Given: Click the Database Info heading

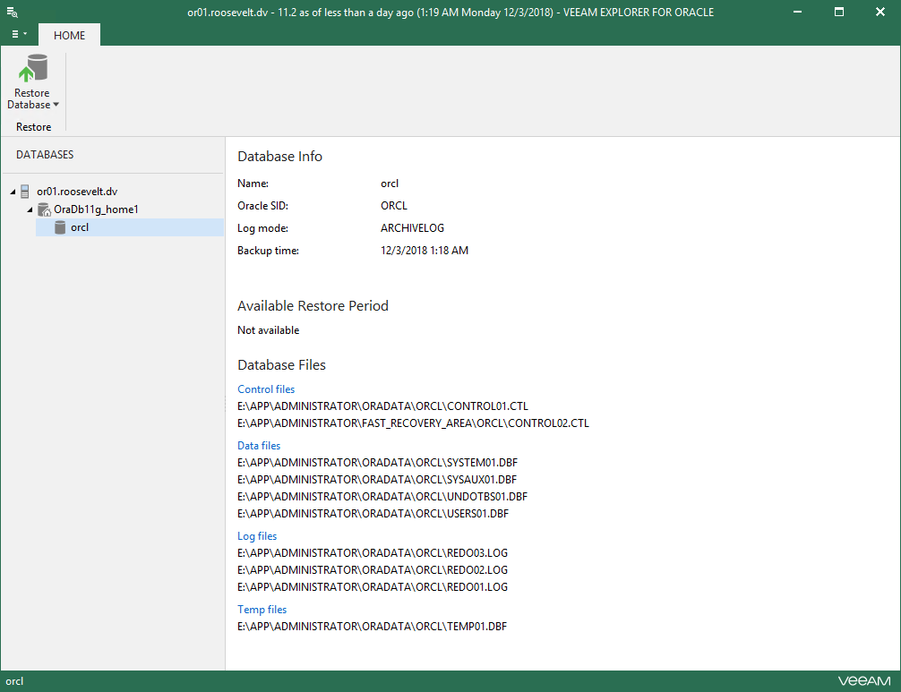Looking at the screenshot, I should (x=279, y=156).
